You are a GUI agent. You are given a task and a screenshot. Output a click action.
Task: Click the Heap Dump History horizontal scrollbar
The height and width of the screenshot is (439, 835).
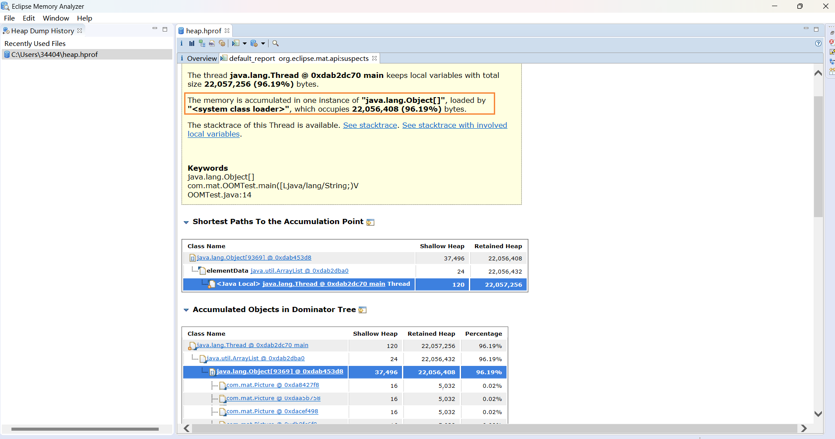(x=85, y=429)
